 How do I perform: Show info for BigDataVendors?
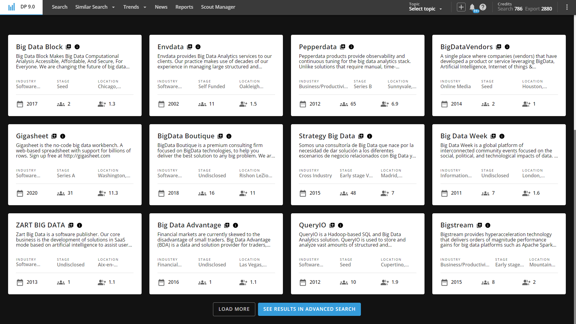(x=507, y=47)
